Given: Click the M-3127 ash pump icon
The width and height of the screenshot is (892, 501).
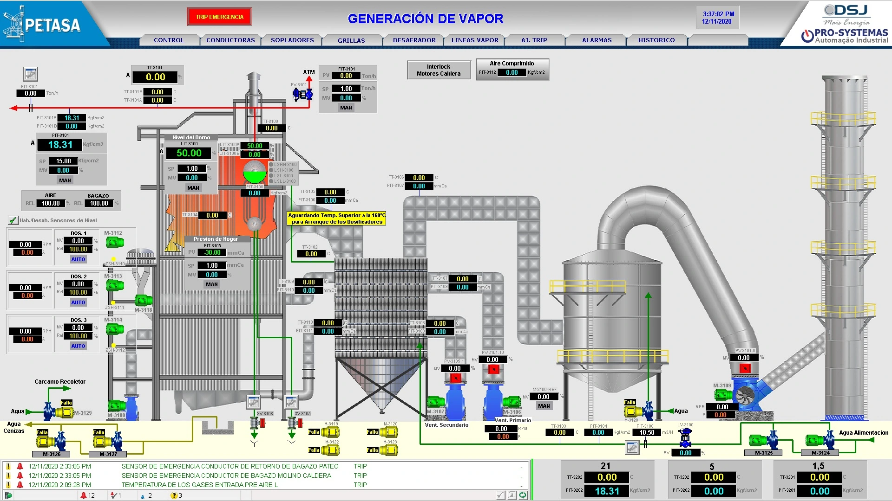Looking at the screenshot, I should [x=108, y=441].
